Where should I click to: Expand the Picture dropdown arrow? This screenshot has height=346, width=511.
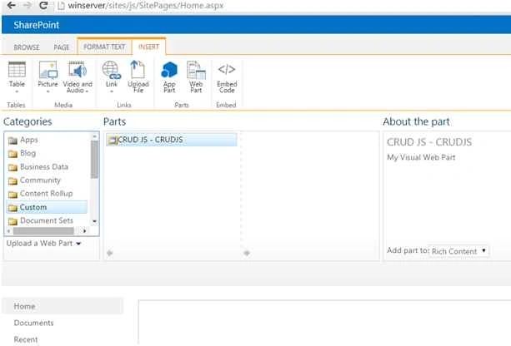coord(48,91)
